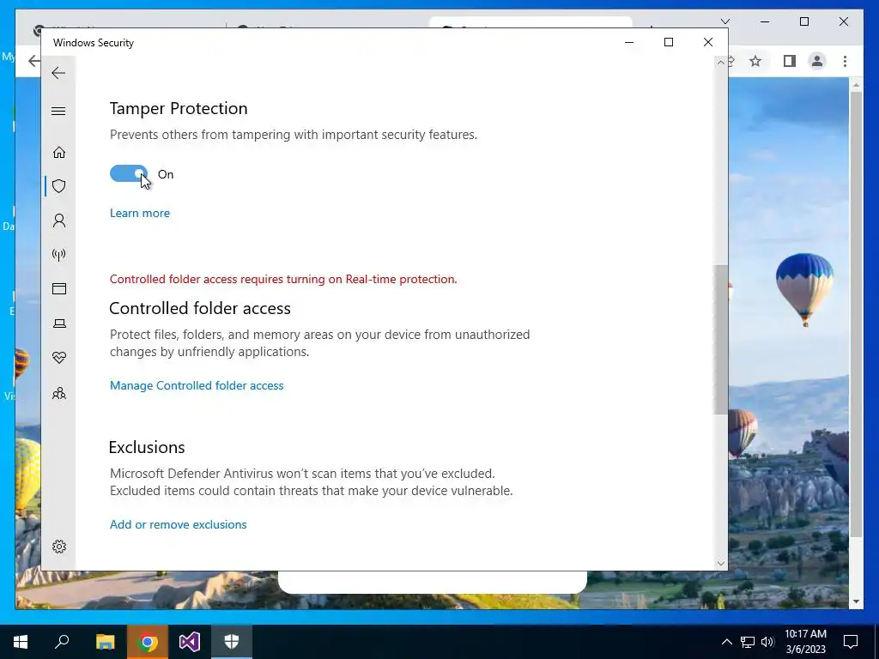879x659 pixels.
Task: Click the Tamper Protection heading
Action: 179,108
